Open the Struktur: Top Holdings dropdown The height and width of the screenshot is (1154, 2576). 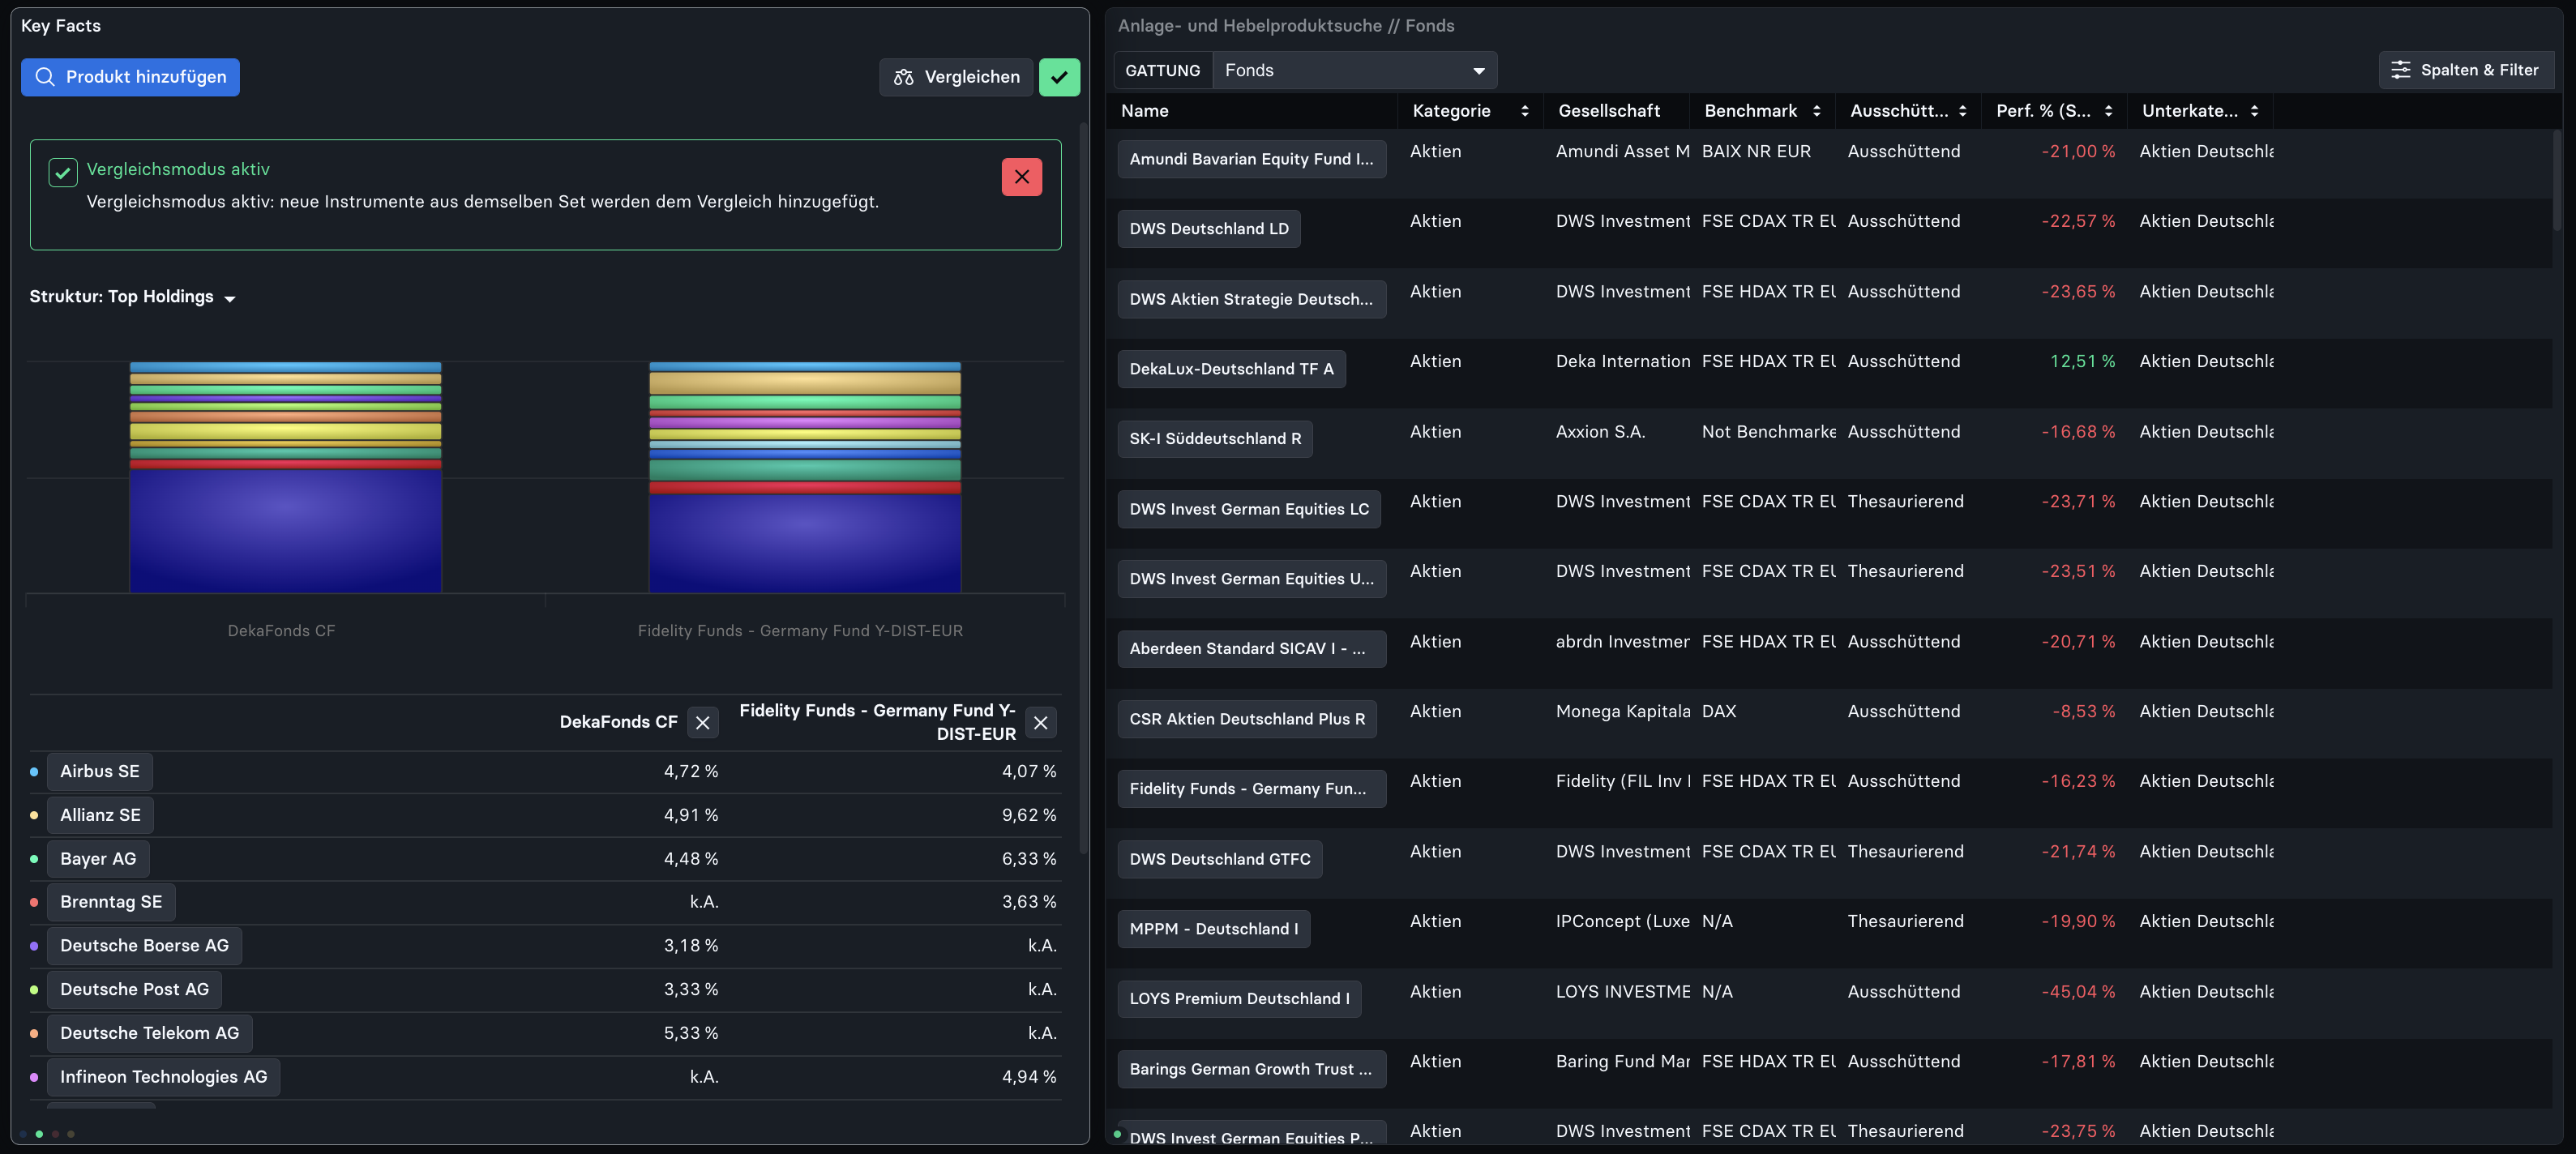132,297
